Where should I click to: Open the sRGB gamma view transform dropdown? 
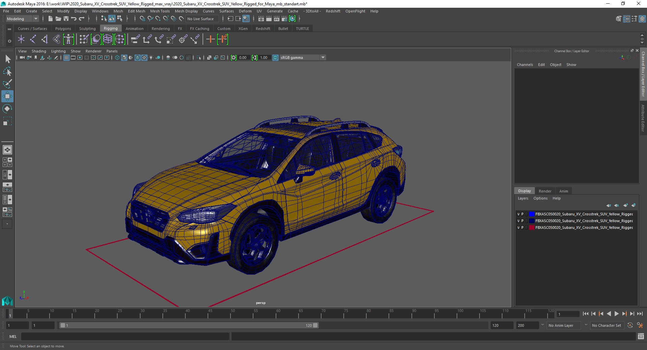(x=323, y=58)
